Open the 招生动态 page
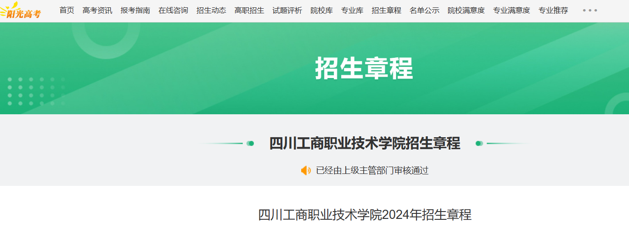This screenshot has width=629, height=229. [211, 10]
